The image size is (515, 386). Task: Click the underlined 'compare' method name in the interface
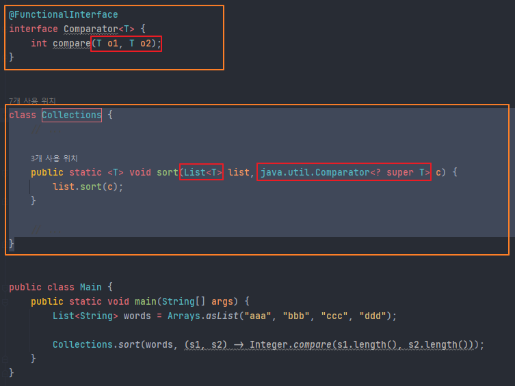tap(72, 43)
